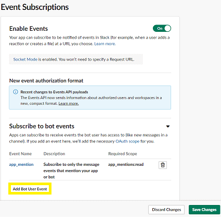This screenshot has height=218, width=221.
Task: Click the Enable Events heading
Action: [29, 29]
